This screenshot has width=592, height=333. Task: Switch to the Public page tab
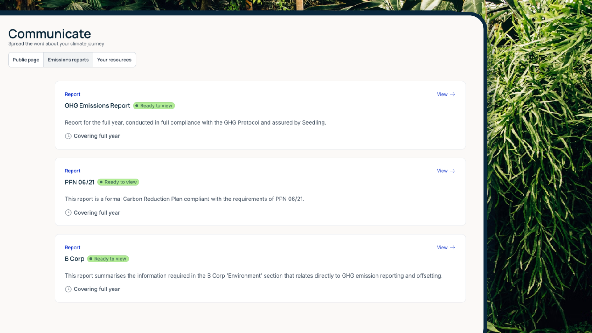26,60
